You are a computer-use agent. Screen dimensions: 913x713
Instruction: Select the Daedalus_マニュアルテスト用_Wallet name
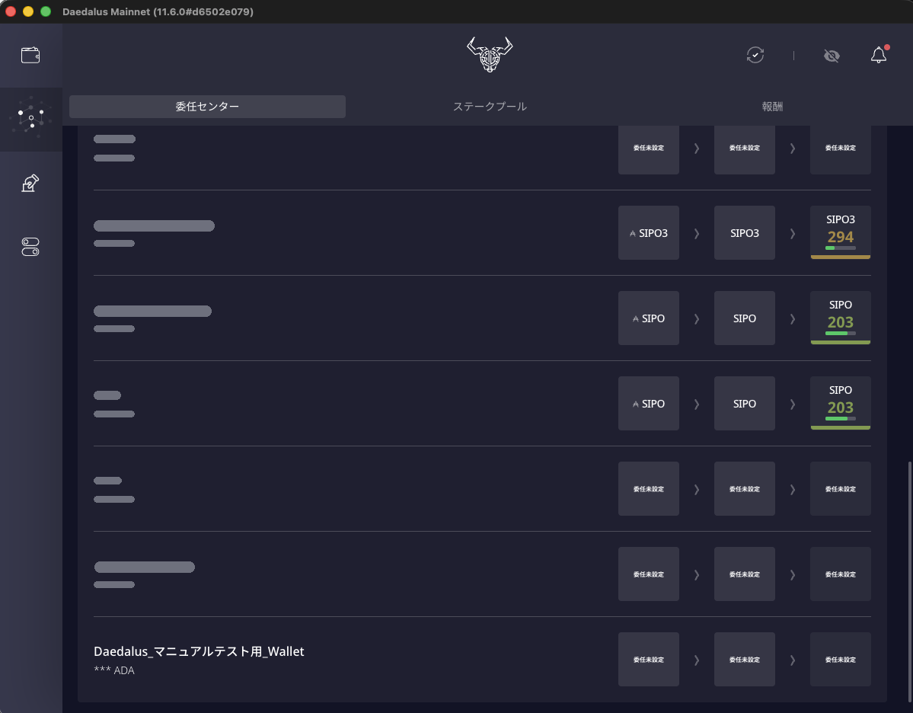(x=200, y=651)
